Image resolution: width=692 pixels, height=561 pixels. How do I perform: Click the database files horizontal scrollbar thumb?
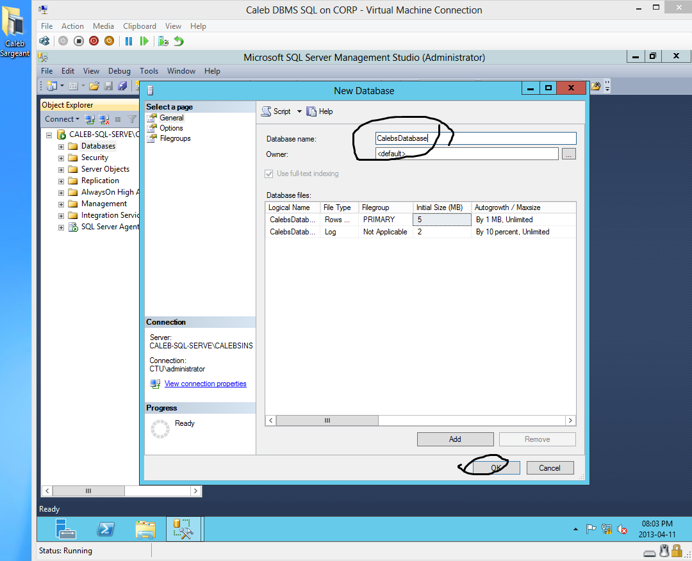pyautogui.click(x=327, y=420)
